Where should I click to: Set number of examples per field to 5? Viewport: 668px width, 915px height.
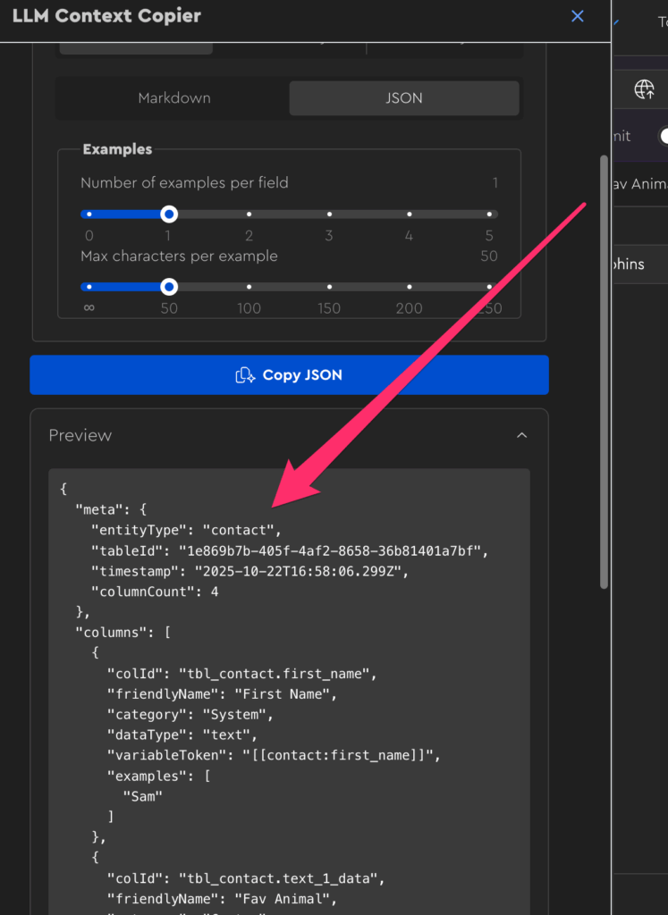click(x=489, y=214)
